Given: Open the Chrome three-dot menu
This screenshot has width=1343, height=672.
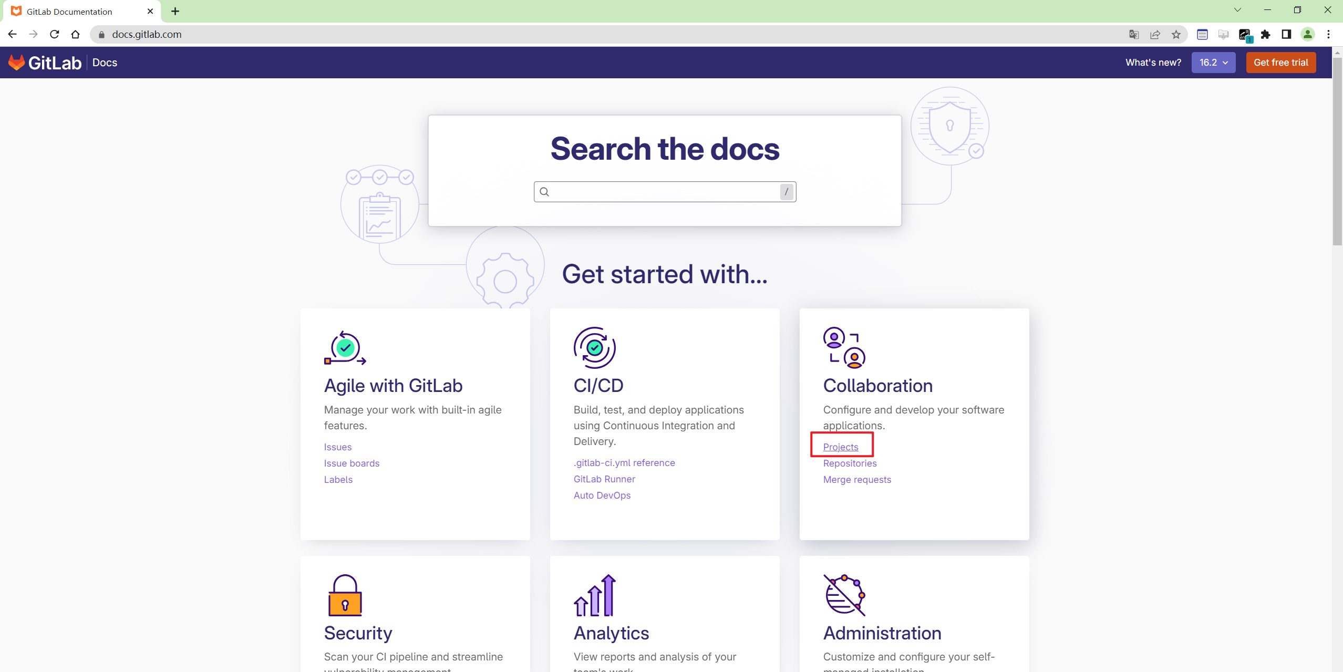Looking at the screenshot, I should [x=1328, y=34].
